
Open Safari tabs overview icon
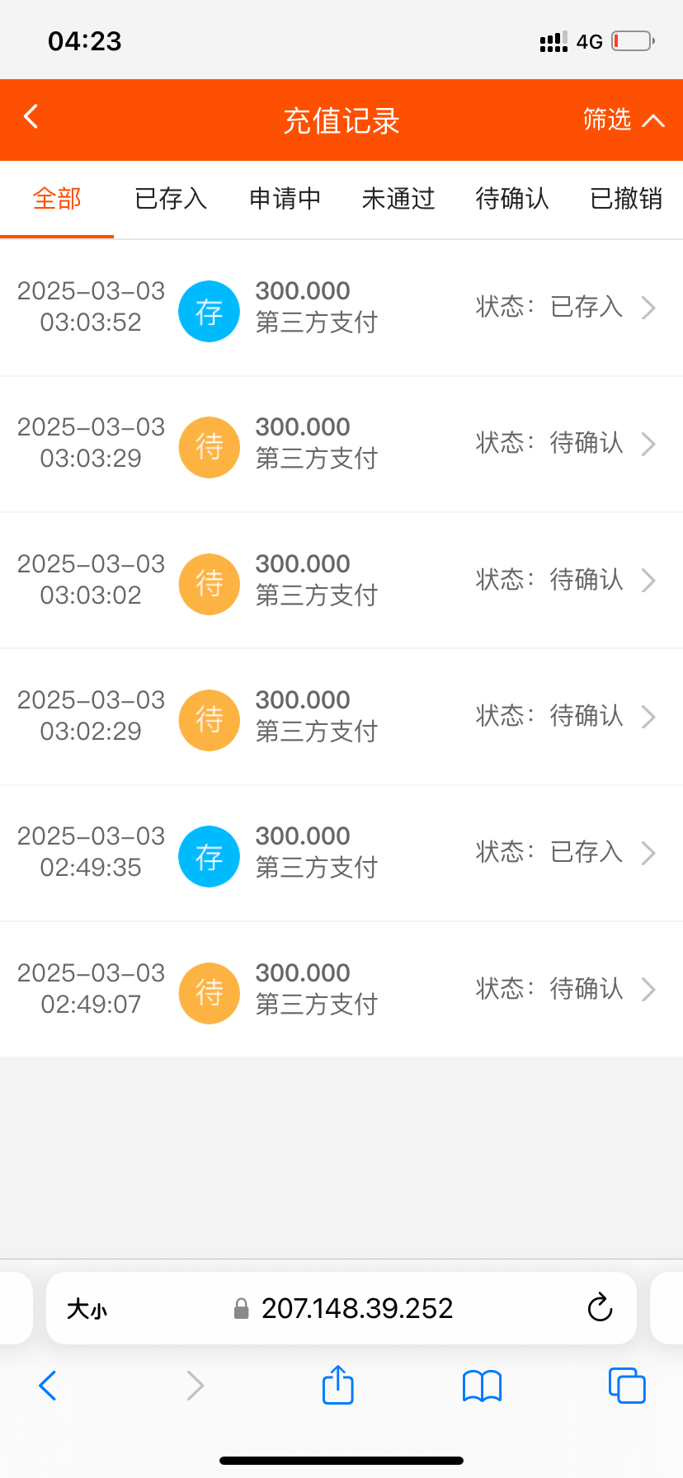point(627,1386)
